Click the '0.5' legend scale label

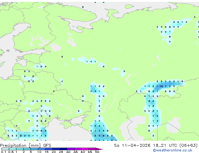(11, 152)
